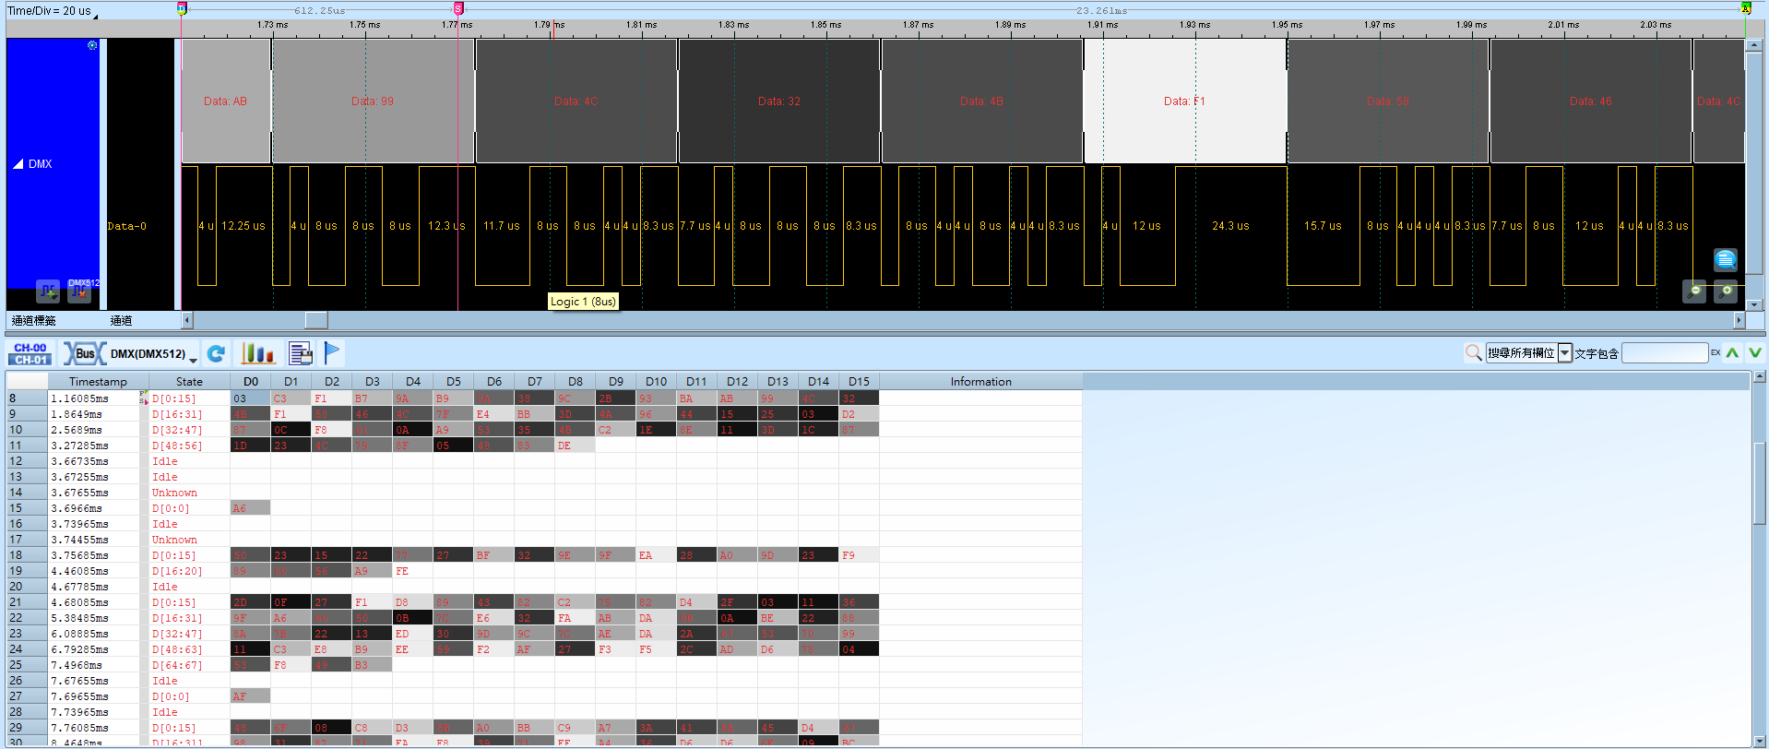This screenshot has width=1769, height=749.
Task: Click the Bus decode icon
Action: (x=84, y=353)
